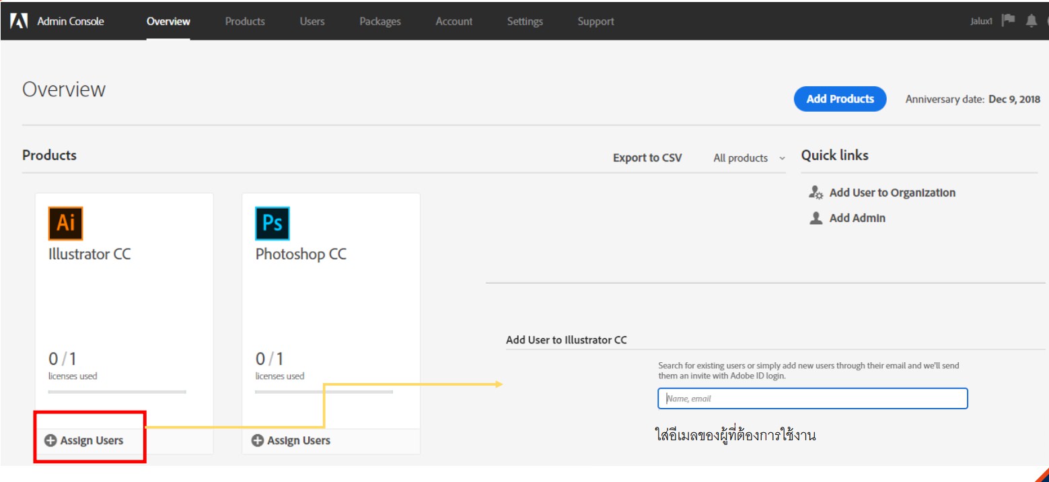Click Export to CSV
The width and height of the screenshot is (1049, 482).
647,158
